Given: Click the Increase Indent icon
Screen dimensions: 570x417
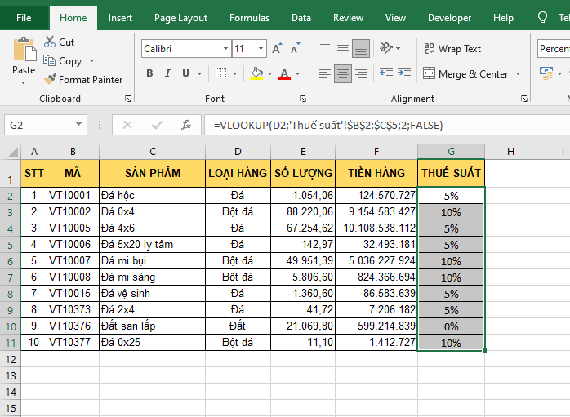Looking at the screenshot, I should (403, 74).
